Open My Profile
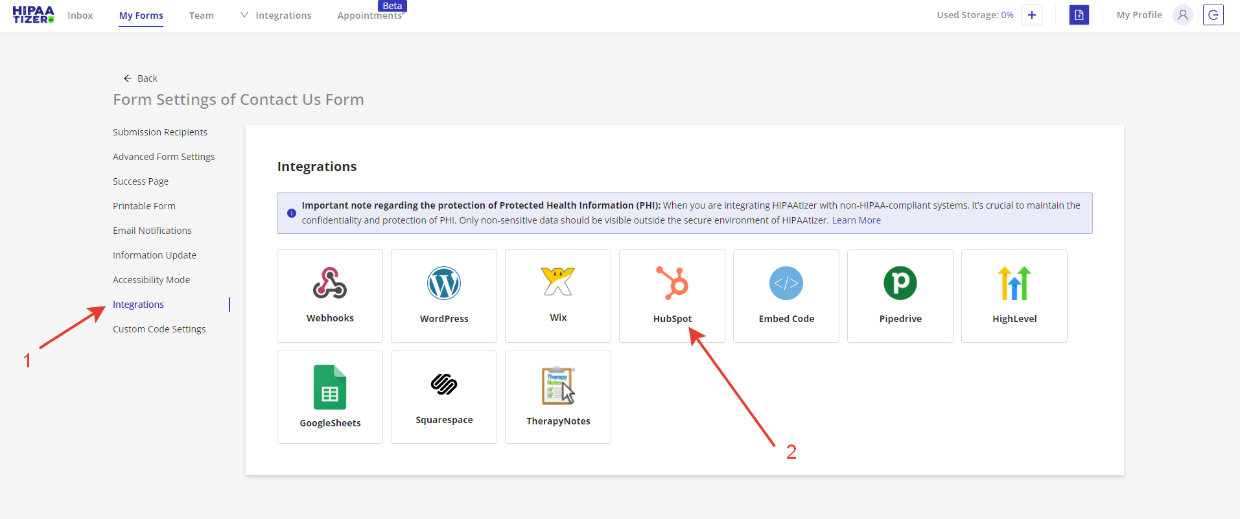This screenshot has height=519, width=1240. (x=1139, y=15)
